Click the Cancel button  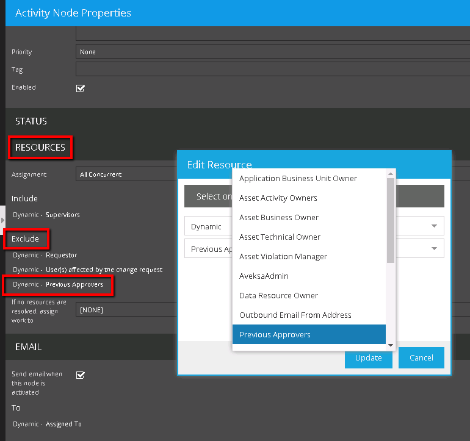point(421,357)
